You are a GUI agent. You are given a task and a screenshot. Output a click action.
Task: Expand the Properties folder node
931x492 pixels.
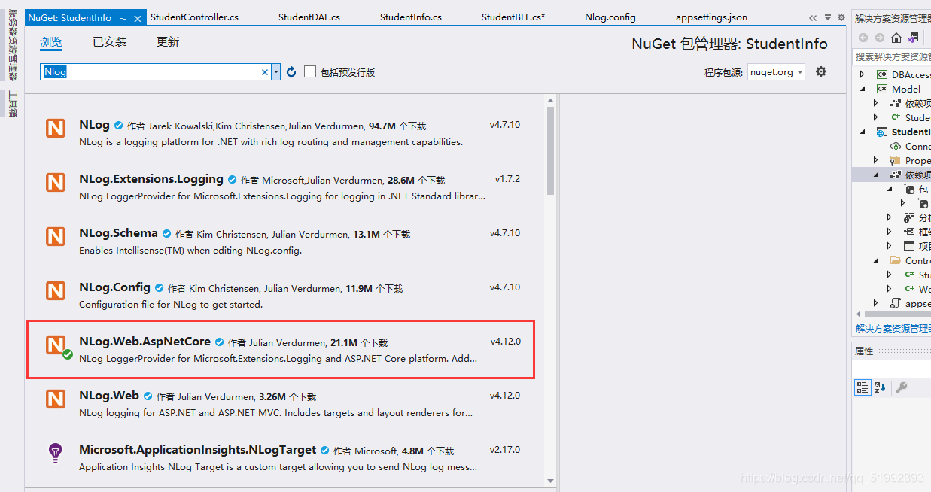click(x=875, y=160)
